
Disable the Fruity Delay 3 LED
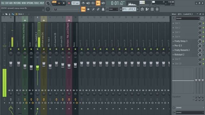tap(203, 41)
